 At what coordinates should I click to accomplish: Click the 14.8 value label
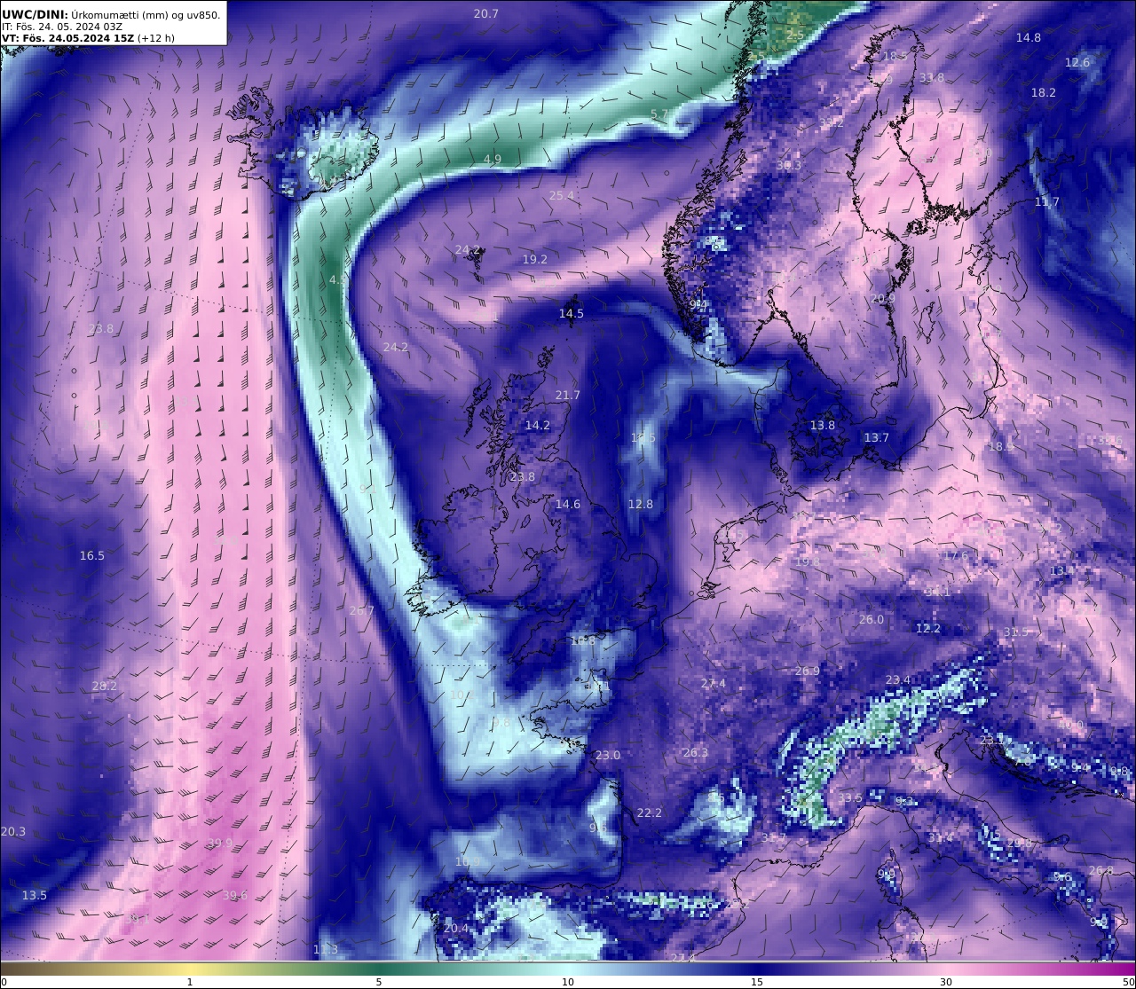click(1029, 37)
